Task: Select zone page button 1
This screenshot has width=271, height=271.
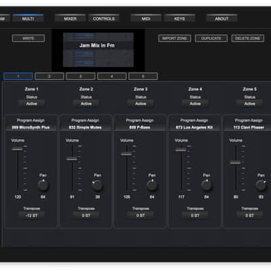Action: (18, 77)
